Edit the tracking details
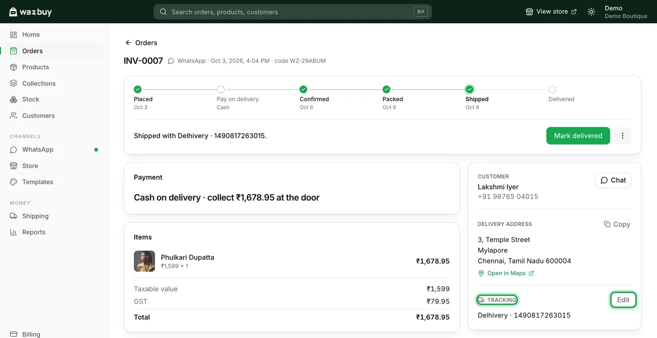 coord(623,300)
